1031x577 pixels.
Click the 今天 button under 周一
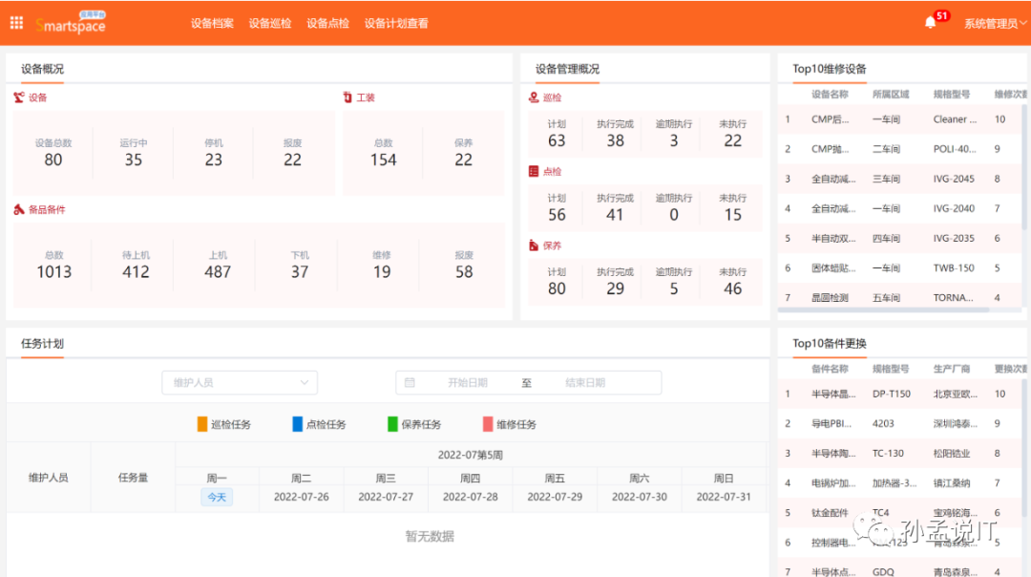[x=215, y=497]
